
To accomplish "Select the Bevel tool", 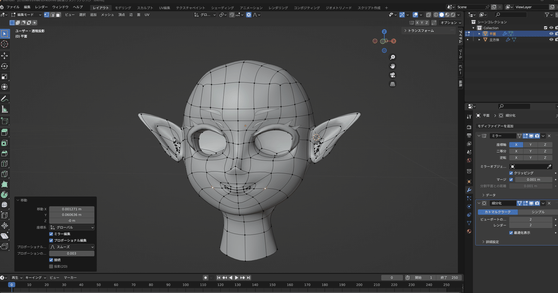I will pyautogui.click(x=5, y=153).
